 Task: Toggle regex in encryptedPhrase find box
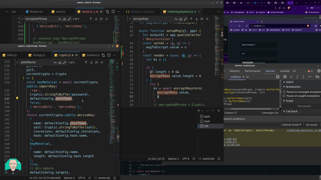tap(69, 19)
